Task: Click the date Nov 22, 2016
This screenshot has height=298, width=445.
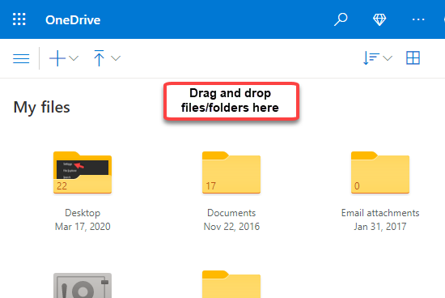Action: [x=231, y=227]
